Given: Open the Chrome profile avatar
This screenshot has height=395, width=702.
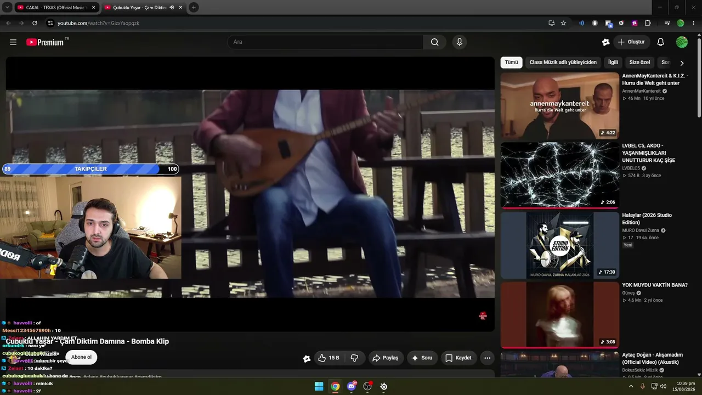Looking at the screenshot, I should (x=681, y=23).
